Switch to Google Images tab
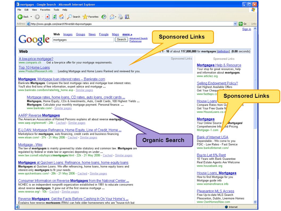This screenshot has width=281, height=211. pyautogui.click(x=68, y=34)
